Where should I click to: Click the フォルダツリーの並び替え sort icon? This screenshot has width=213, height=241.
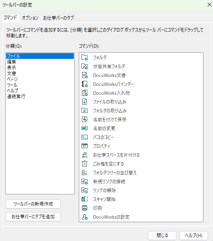pos(85,173)
